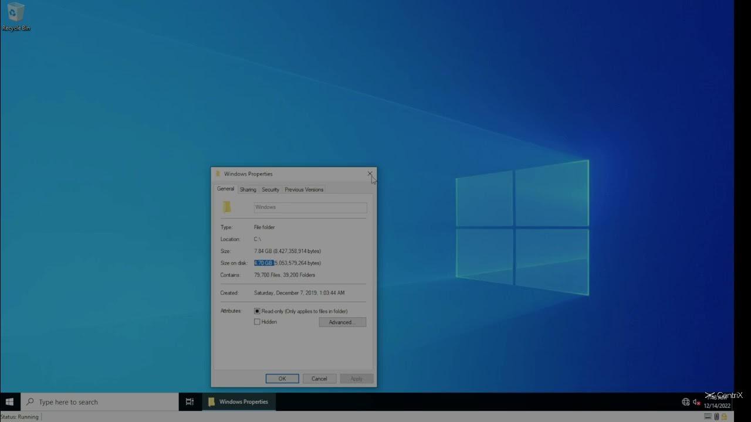The width and height of the screenshot is (751, 422).
Task: Click the network globe icon in system tray
Action: pyautogui.click(x=686, y=402)
